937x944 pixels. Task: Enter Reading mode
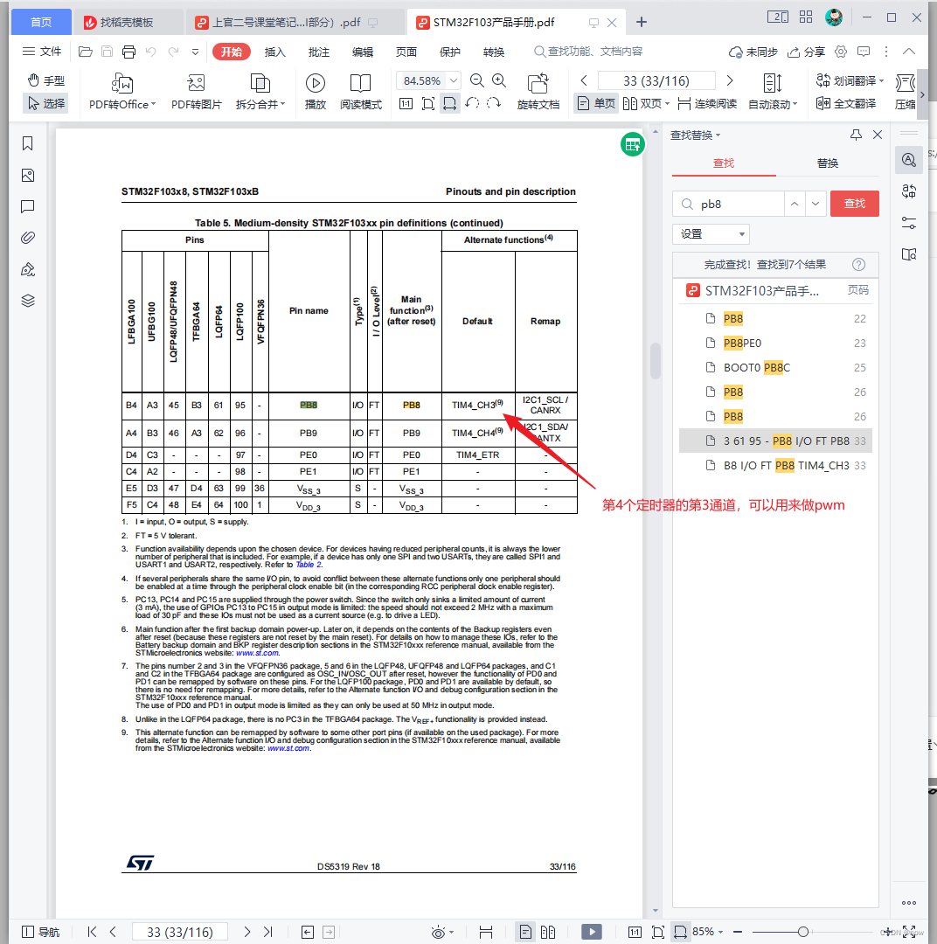click(361, 92)
